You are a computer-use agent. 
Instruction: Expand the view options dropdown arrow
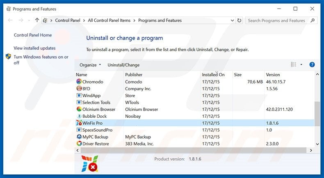(301, 65)
